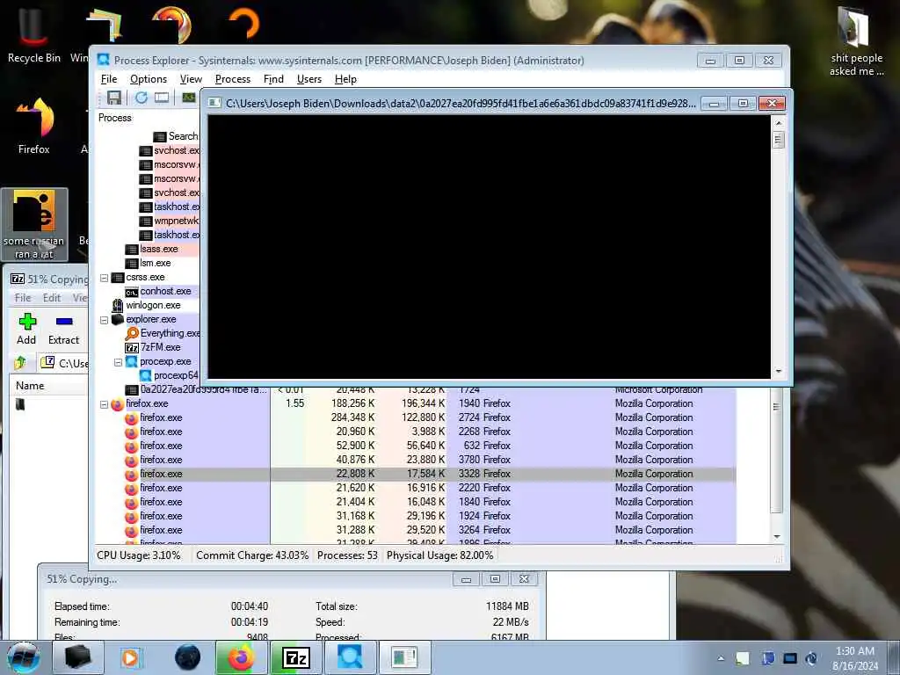This screenshot has height=675, width=900.
Task: Collapse the procexp.exe tree node
Action: (x=118, y=362)
